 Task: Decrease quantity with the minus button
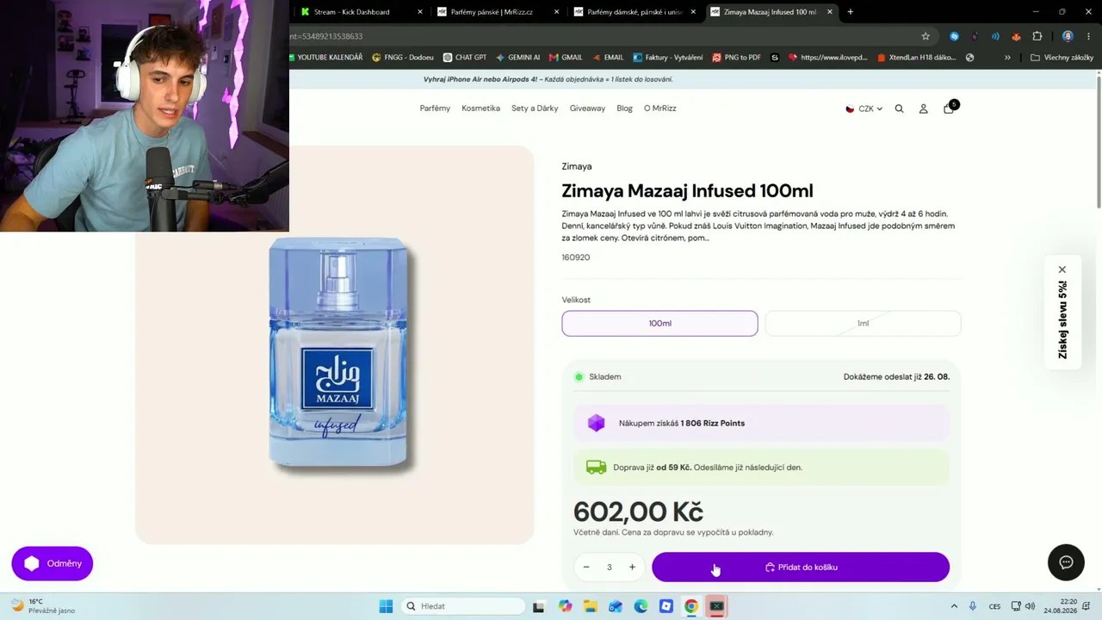[586, 567]
